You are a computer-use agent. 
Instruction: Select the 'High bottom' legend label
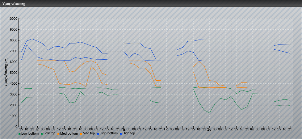(108, 133)
